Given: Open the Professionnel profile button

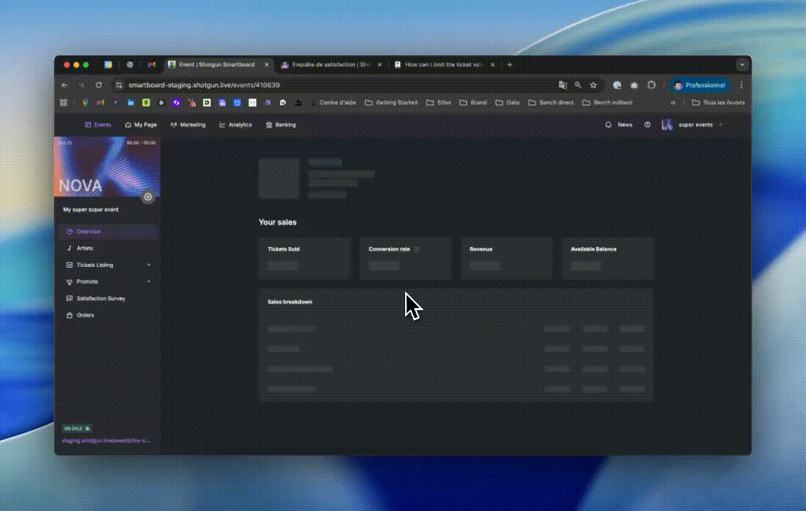Looking at the screenshot, I should (x=700, y=85).
